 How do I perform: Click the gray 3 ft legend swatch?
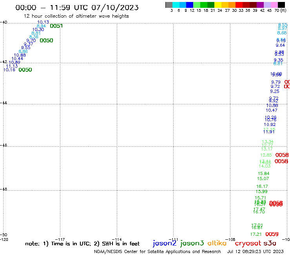[x=169, y=5]
